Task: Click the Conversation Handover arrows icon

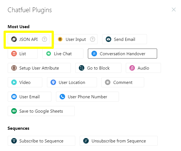Action: pos(94,54)
